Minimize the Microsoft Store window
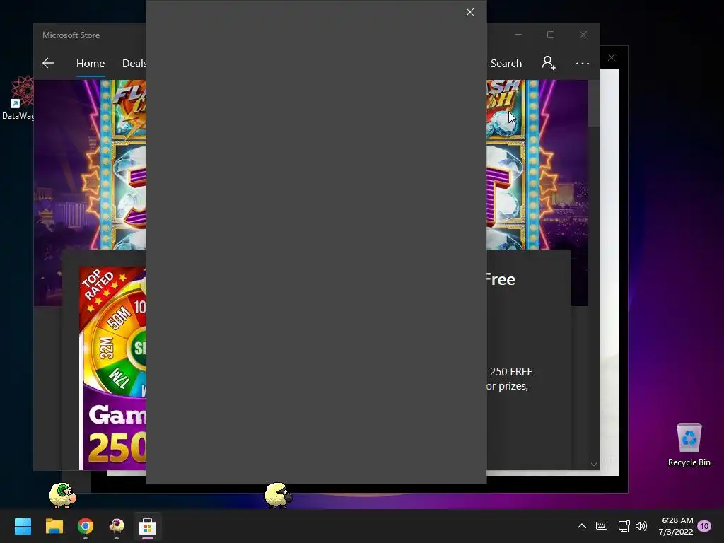Screen dimensions: 724x543 click(518, 35)
